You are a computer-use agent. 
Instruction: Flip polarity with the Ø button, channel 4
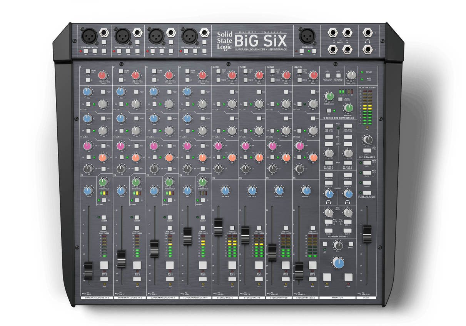[188, 80]
